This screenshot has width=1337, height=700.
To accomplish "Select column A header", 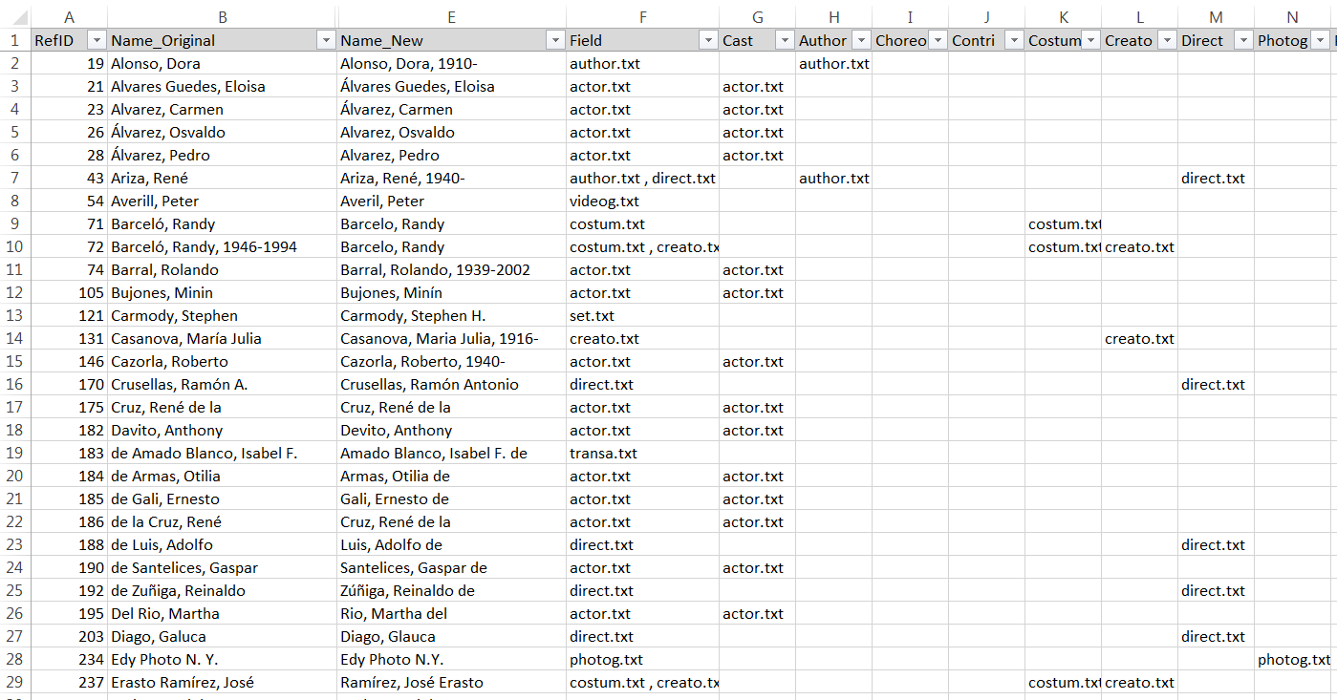I will [69, 16].
